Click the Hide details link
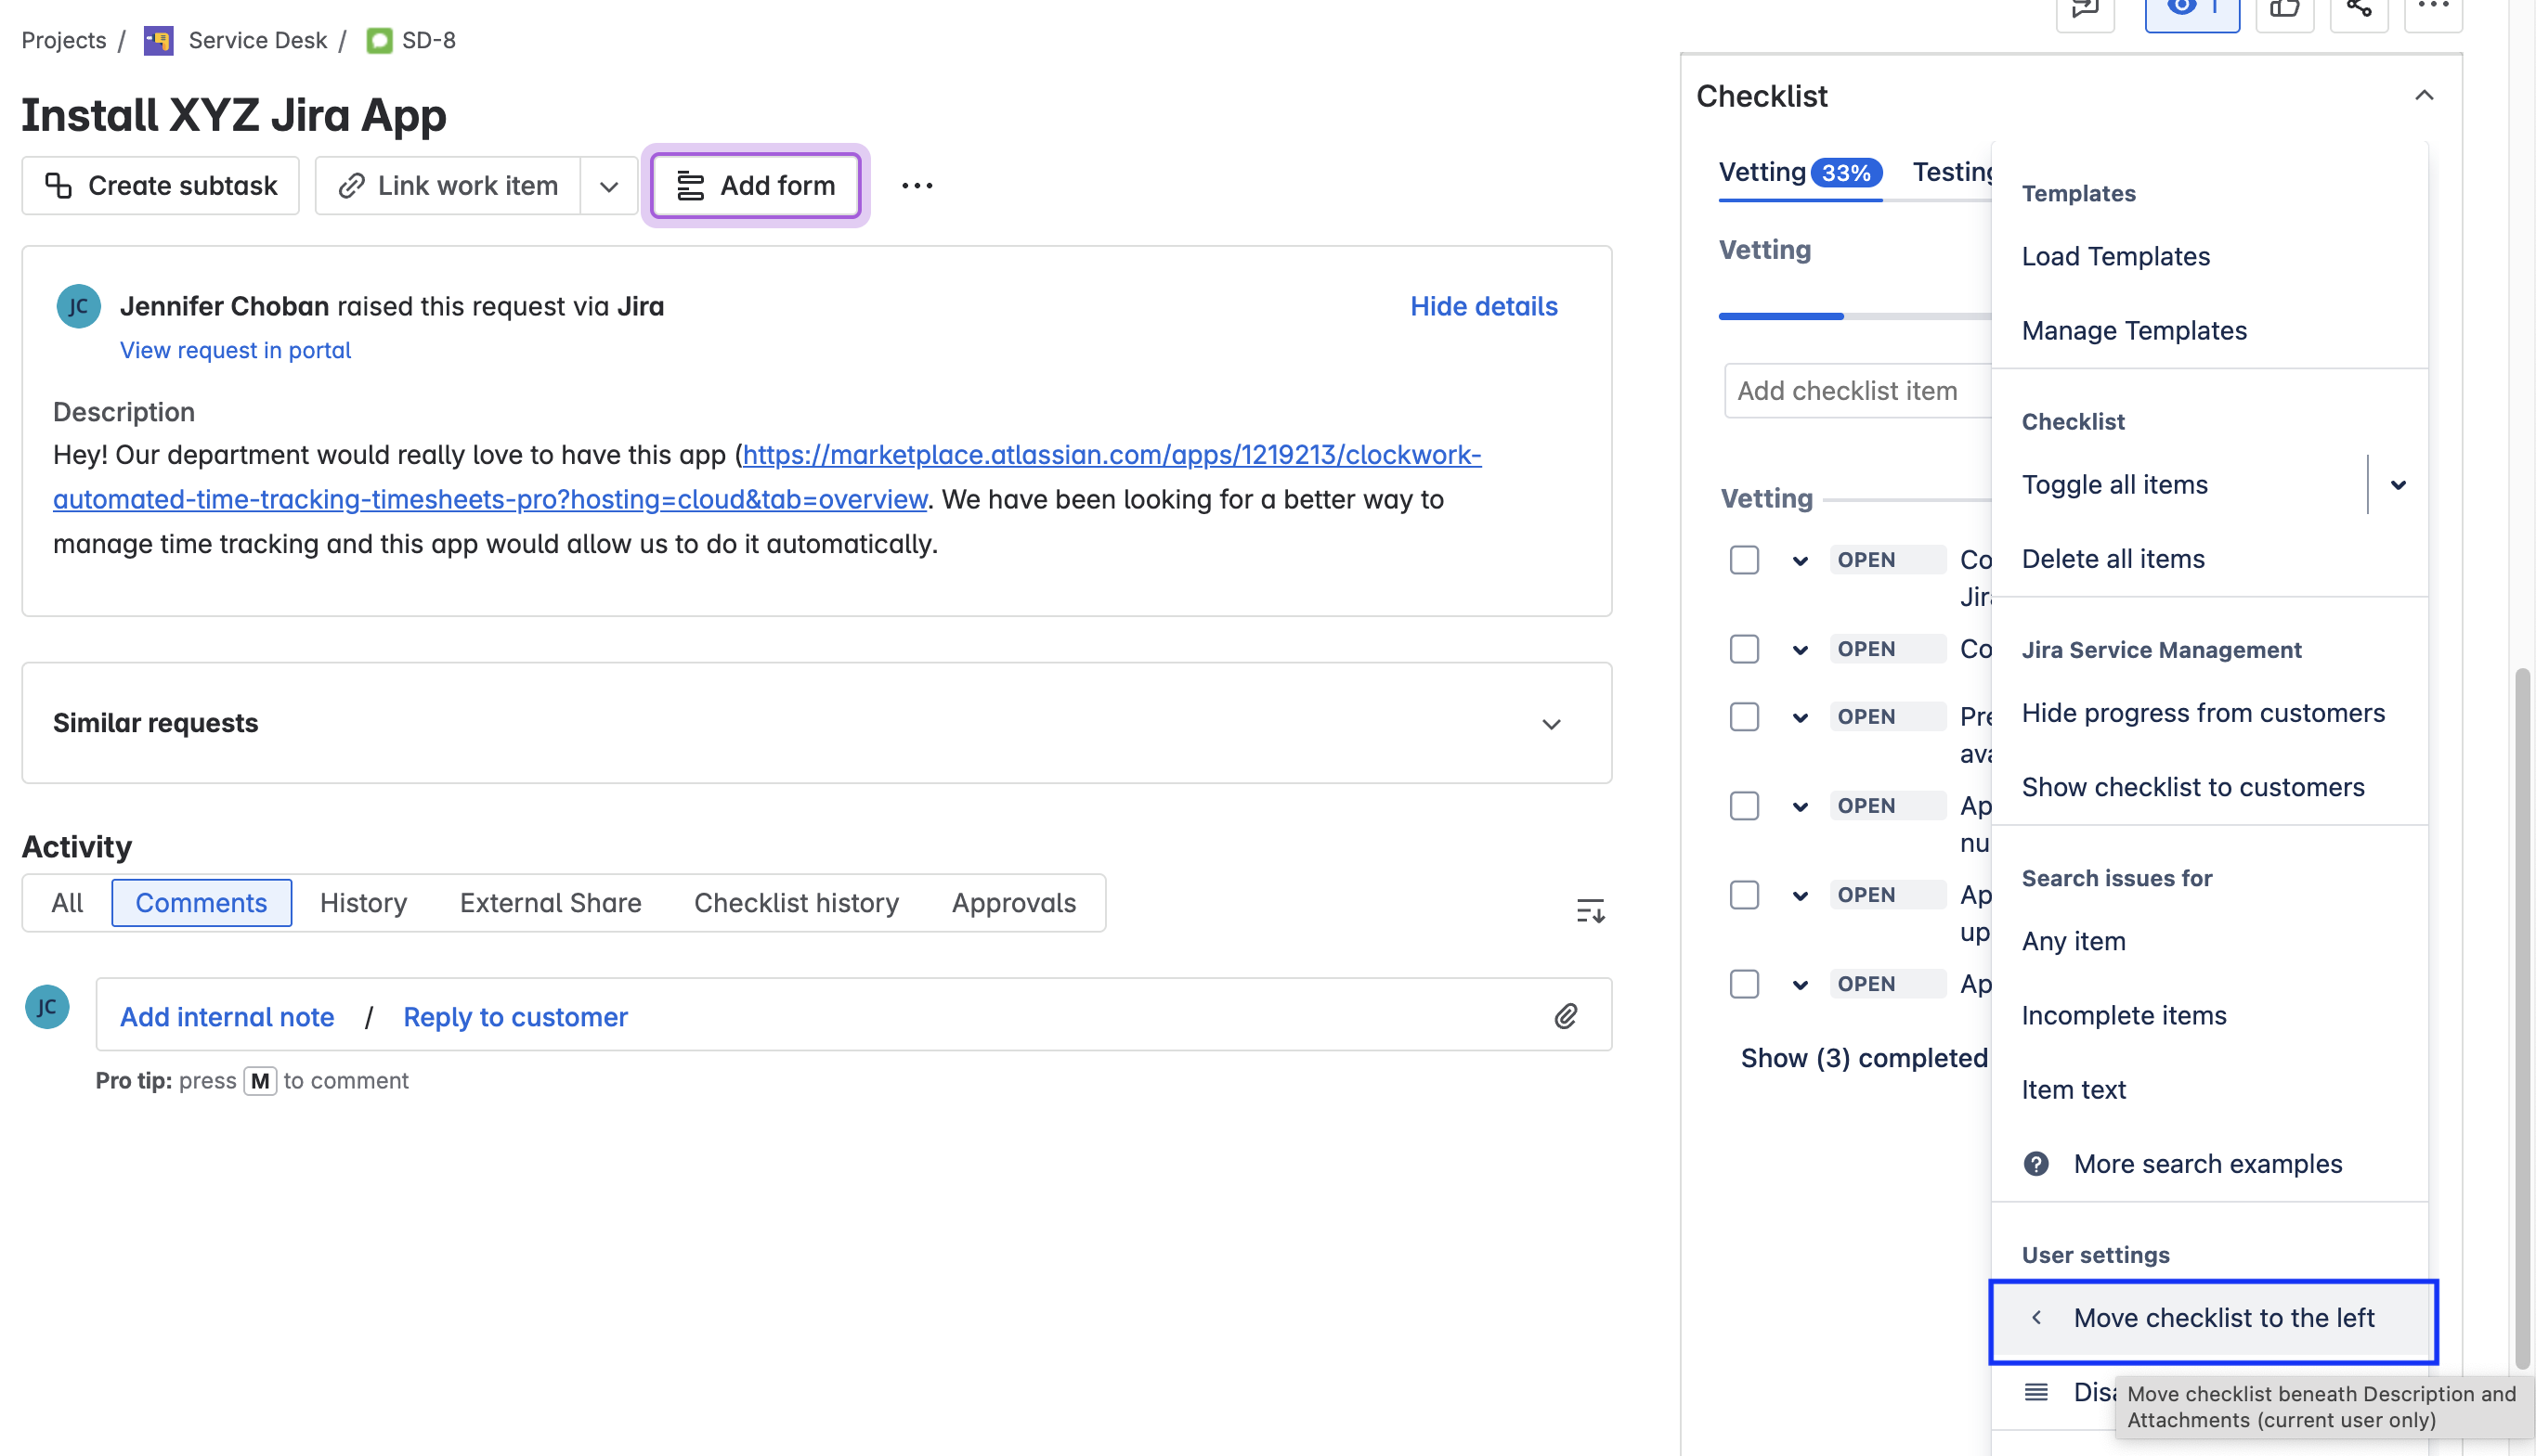The image size is (2536, 1456). tap(1484, 306)
